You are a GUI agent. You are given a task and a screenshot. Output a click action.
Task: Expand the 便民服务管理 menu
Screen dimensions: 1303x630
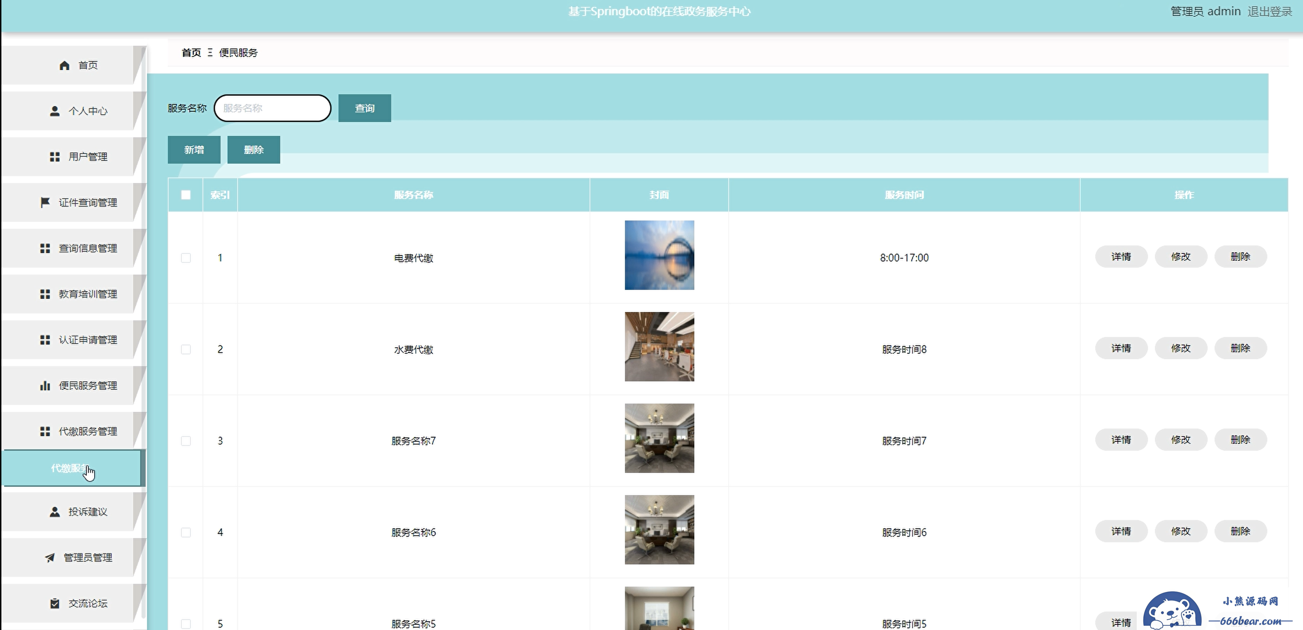click(74, 386)
